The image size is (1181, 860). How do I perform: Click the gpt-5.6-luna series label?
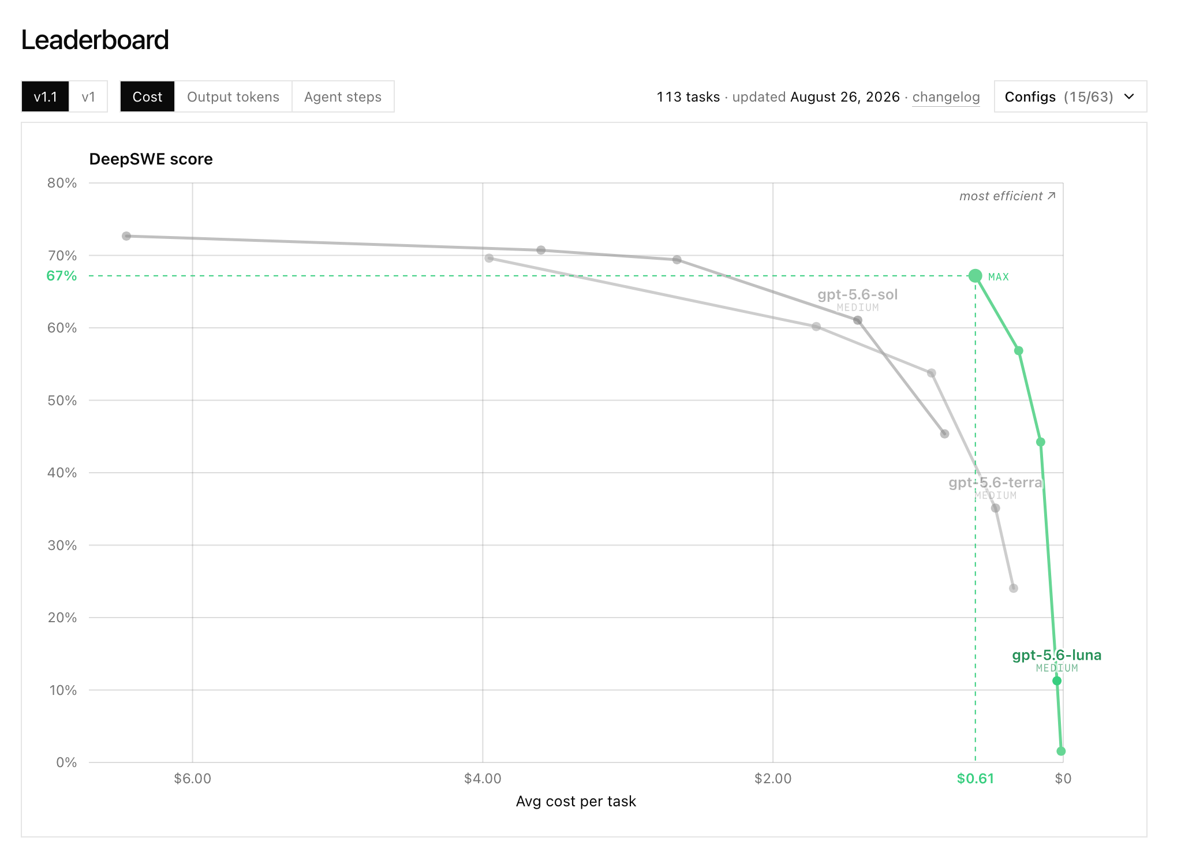[x=1057, y=655]
